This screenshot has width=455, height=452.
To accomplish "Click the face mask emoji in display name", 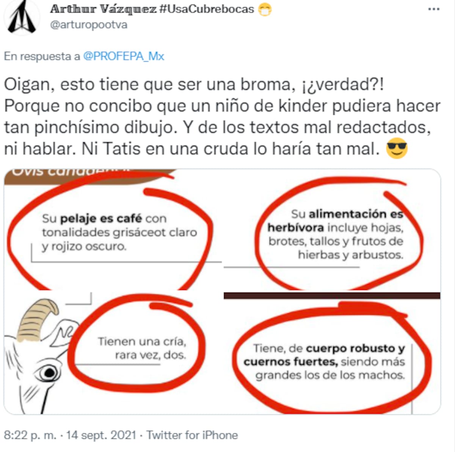I will pyautogui.click(x=265, y=9).
